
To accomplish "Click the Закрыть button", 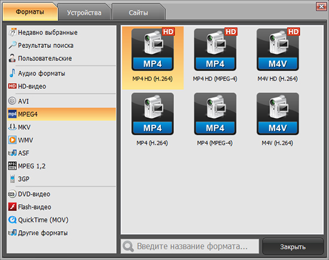I will (x=293, y=246).
